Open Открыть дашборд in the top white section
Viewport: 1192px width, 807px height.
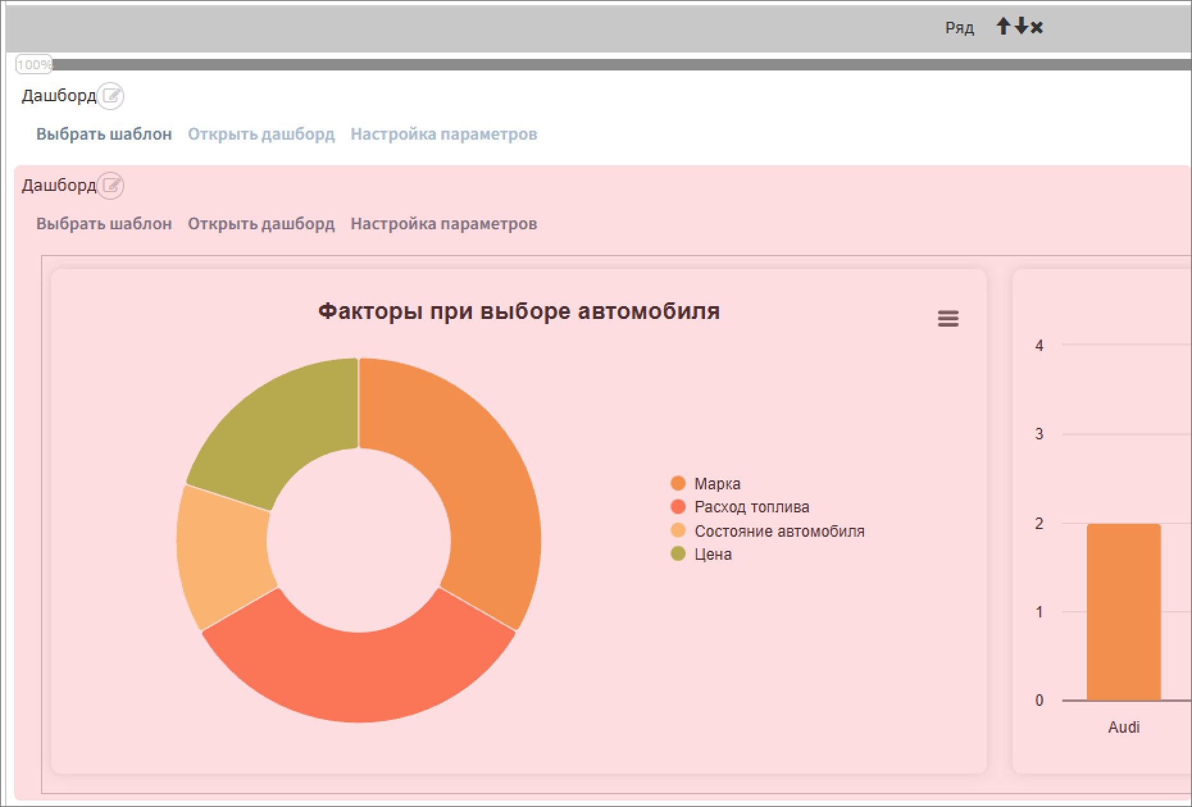tap(261, 134)
